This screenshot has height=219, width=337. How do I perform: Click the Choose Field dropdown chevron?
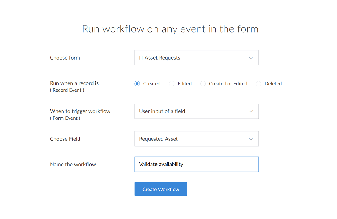pos(251,139)
